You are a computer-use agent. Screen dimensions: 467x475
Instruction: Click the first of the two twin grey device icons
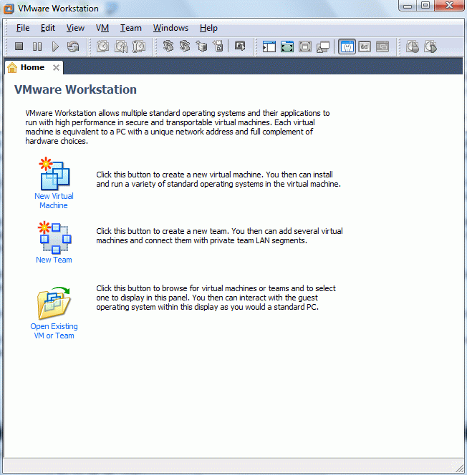(x=168, y=46)
